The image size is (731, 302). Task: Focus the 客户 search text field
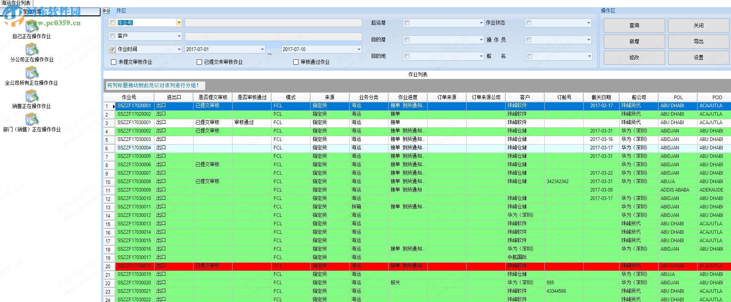270,37
